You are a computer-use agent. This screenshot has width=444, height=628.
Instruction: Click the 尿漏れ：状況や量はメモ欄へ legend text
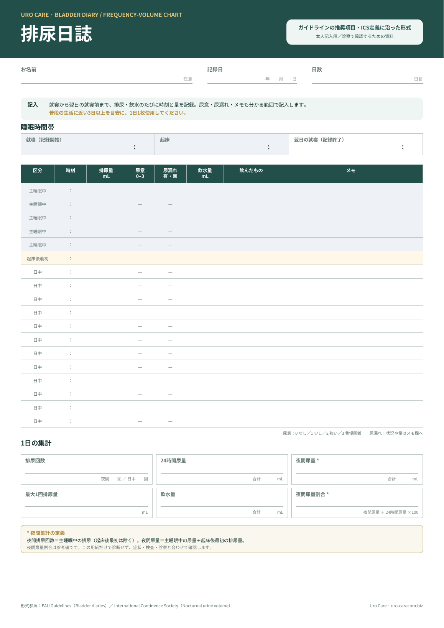tap(396, 433)
